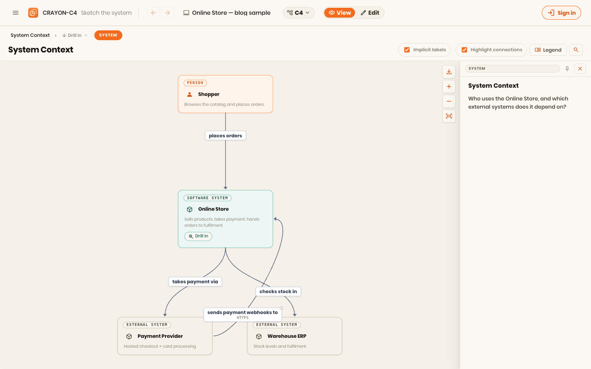591x369 pixels.
Task: Click the 'Sketch the system' tagline
Action: point(106,13)
